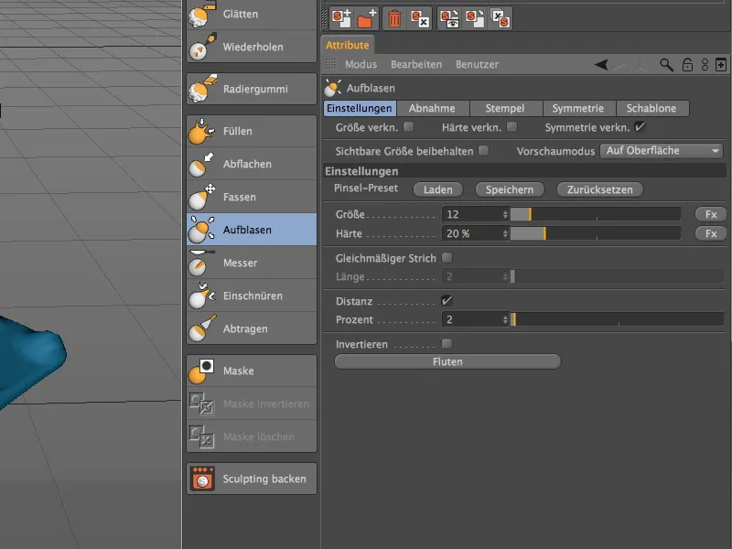Open the Bearbeiten menu in Attribute panel
Image resolution: width=732 pixels, height=549 pixels.
click(x=415, y=65)
